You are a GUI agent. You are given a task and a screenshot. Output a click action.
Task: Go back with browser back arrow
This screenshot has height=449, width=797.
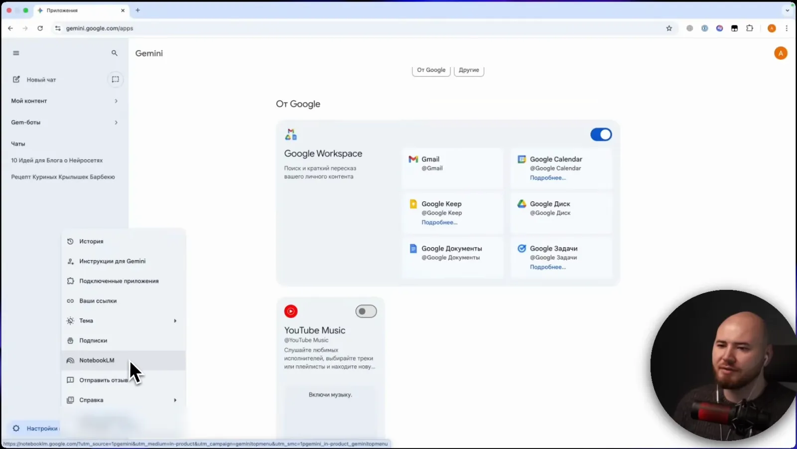(10, 28)
